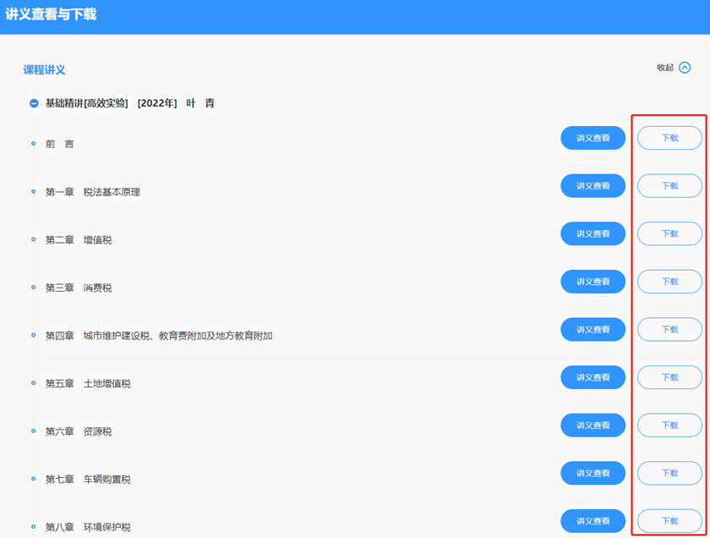Download the 第六章 资源税 notes
This screenshot has height=538, width=710.
coord(669,425)
